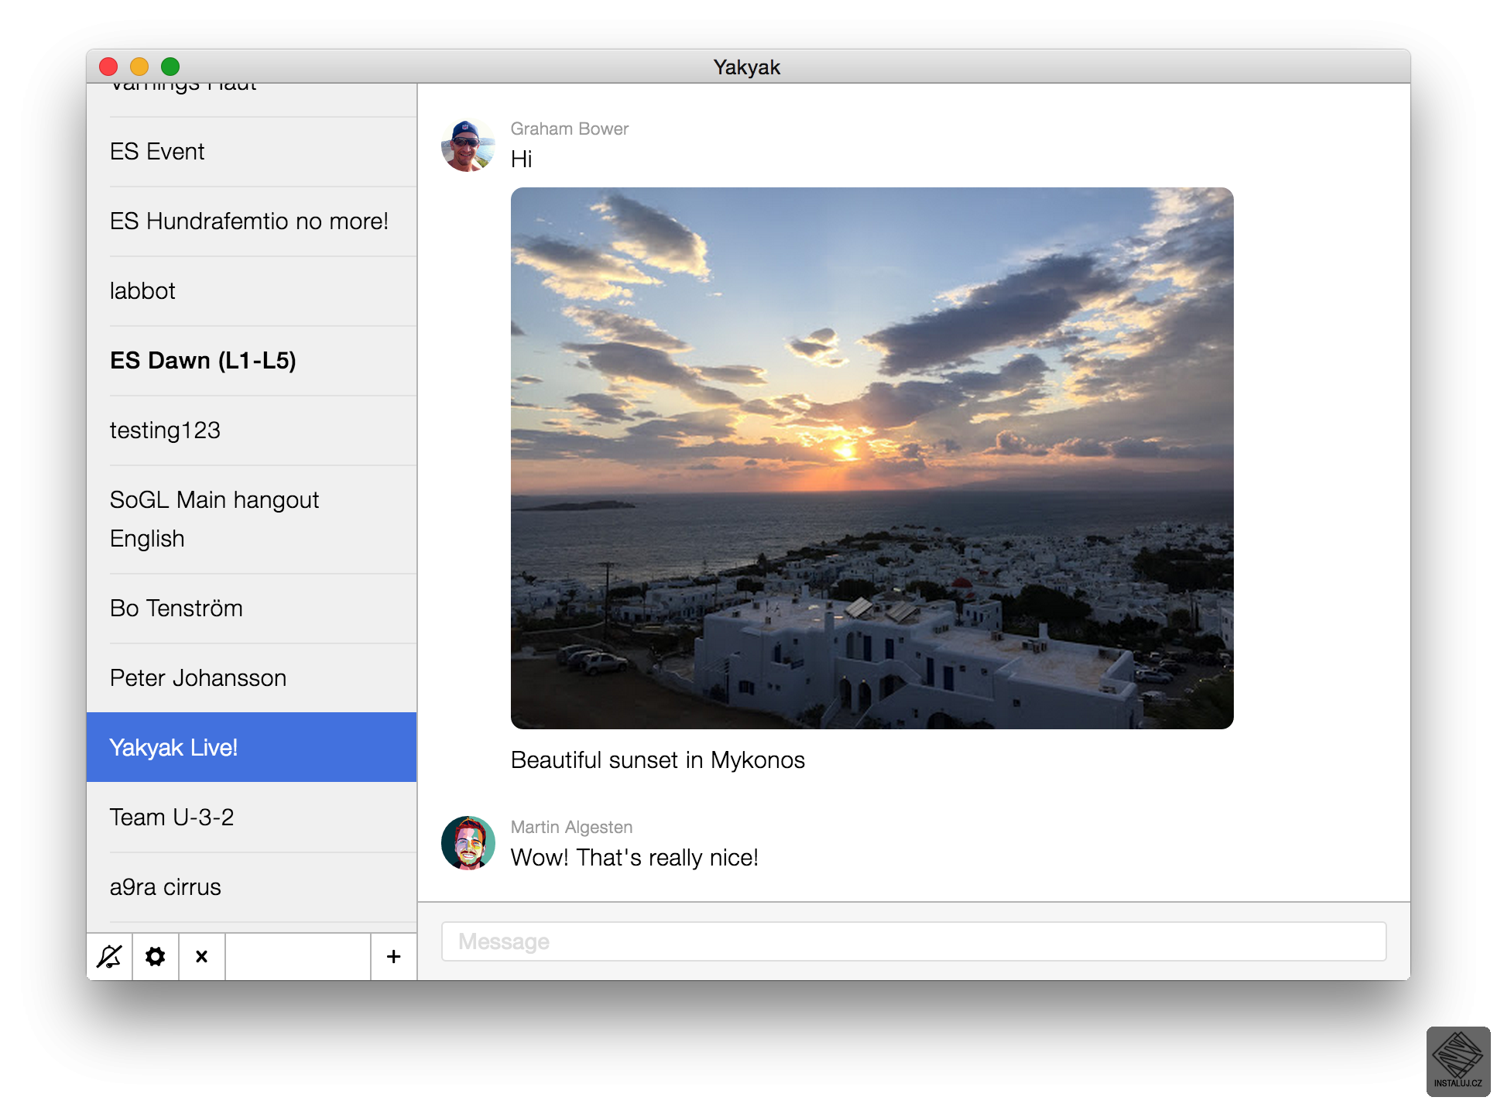Select the ES Hundrafemtio no more! conversation

click(x=252, y=221)
